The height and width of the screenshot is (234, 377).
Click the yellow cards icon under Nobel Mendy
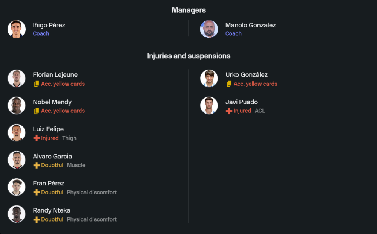(37, 111)
